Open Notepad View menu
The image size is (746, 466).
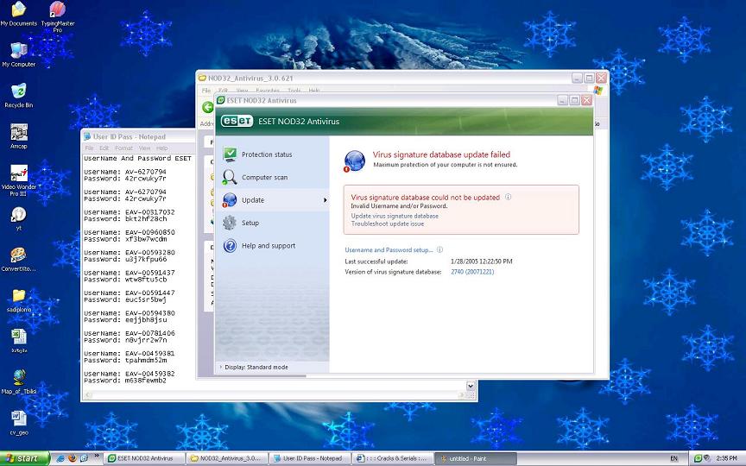[x=145, y=148]
